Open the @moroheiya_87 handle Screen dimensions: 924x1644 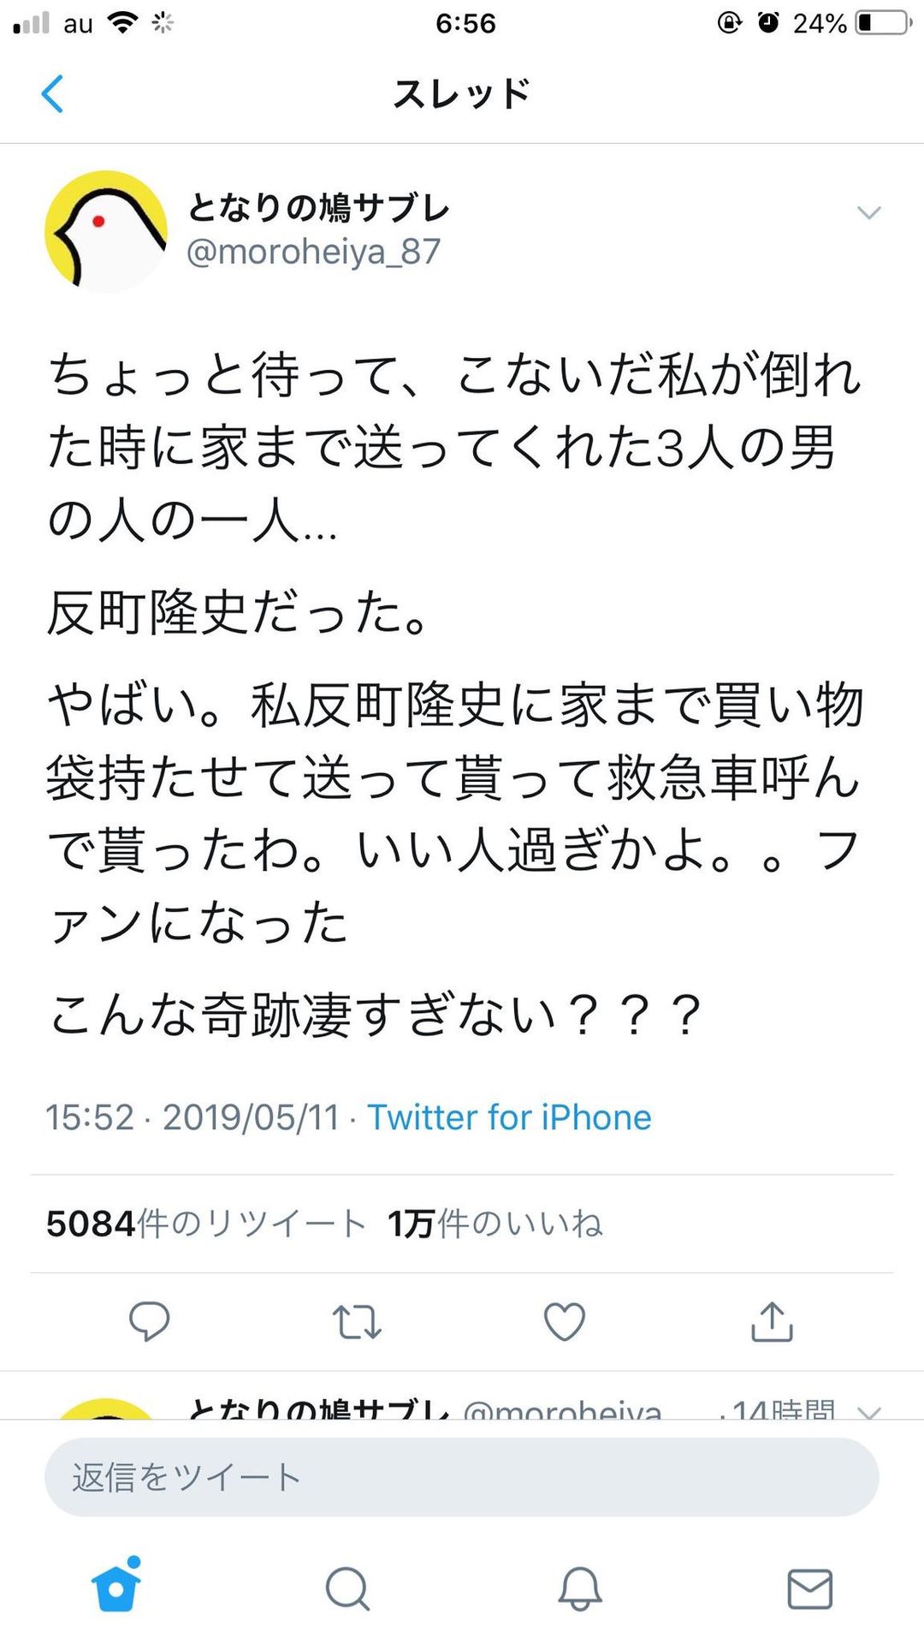(313, 252)
